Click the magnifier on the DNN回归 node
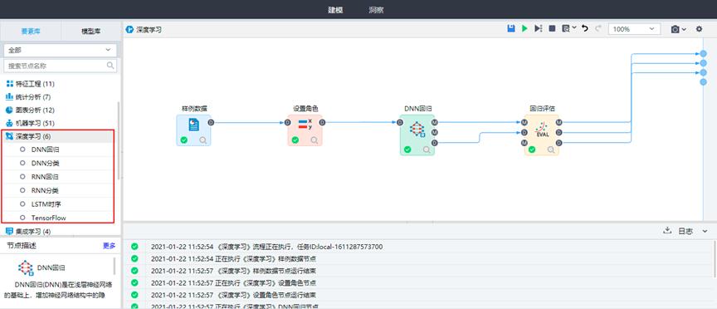The width and height of the screenshot is (717, 309). (x=427, y=150)
